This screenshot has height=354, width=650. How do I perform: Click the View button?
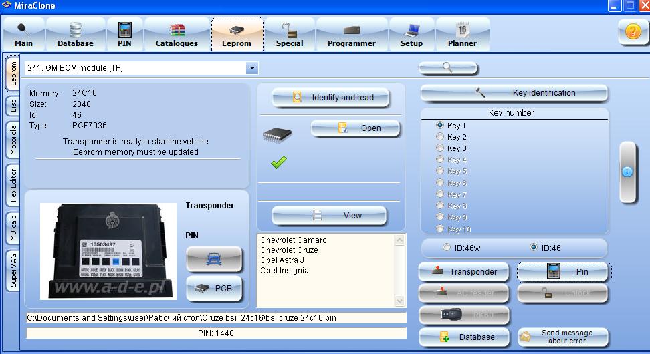click(329, 216)
